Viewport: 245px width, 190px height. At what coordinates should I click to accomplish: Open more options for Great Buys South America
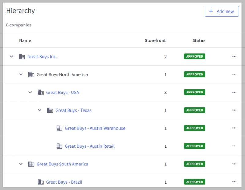[x=234, y=164]
